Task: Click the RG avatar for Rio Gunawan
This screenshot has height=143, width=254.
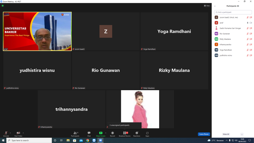Action: (216, 33)
